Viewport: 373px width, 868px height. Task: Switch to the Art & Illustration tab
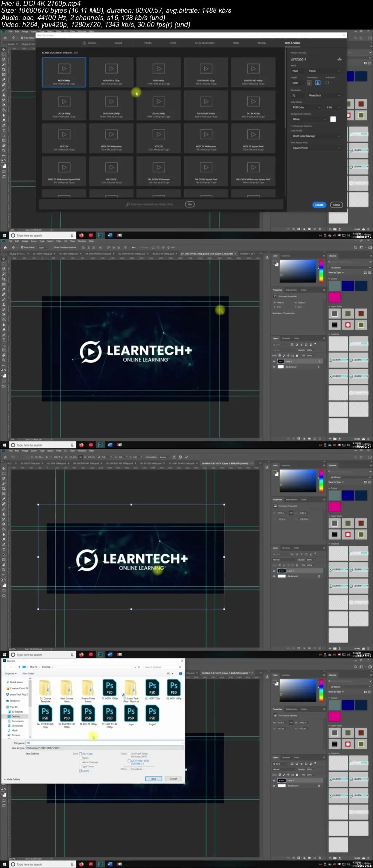click(x=205, y=43)
